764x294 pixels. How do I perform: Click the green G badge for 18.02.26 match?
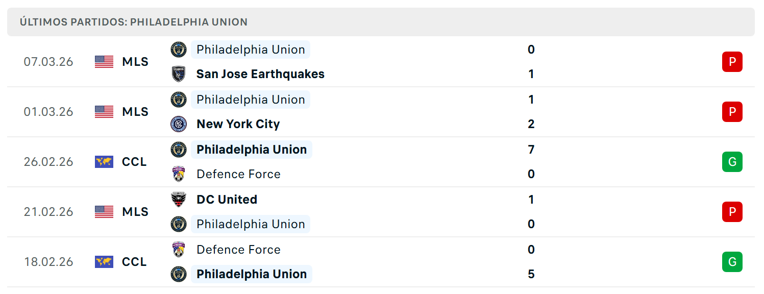pyautogui.click(x=732, y=262)
